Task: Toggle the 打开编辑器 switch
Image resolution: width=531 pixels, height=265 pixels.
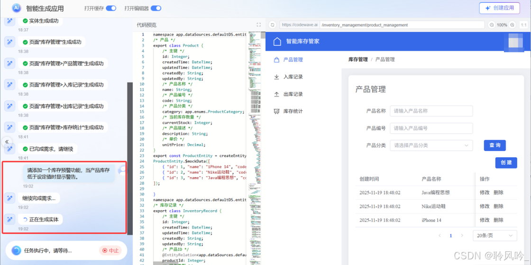Action: 156,8
